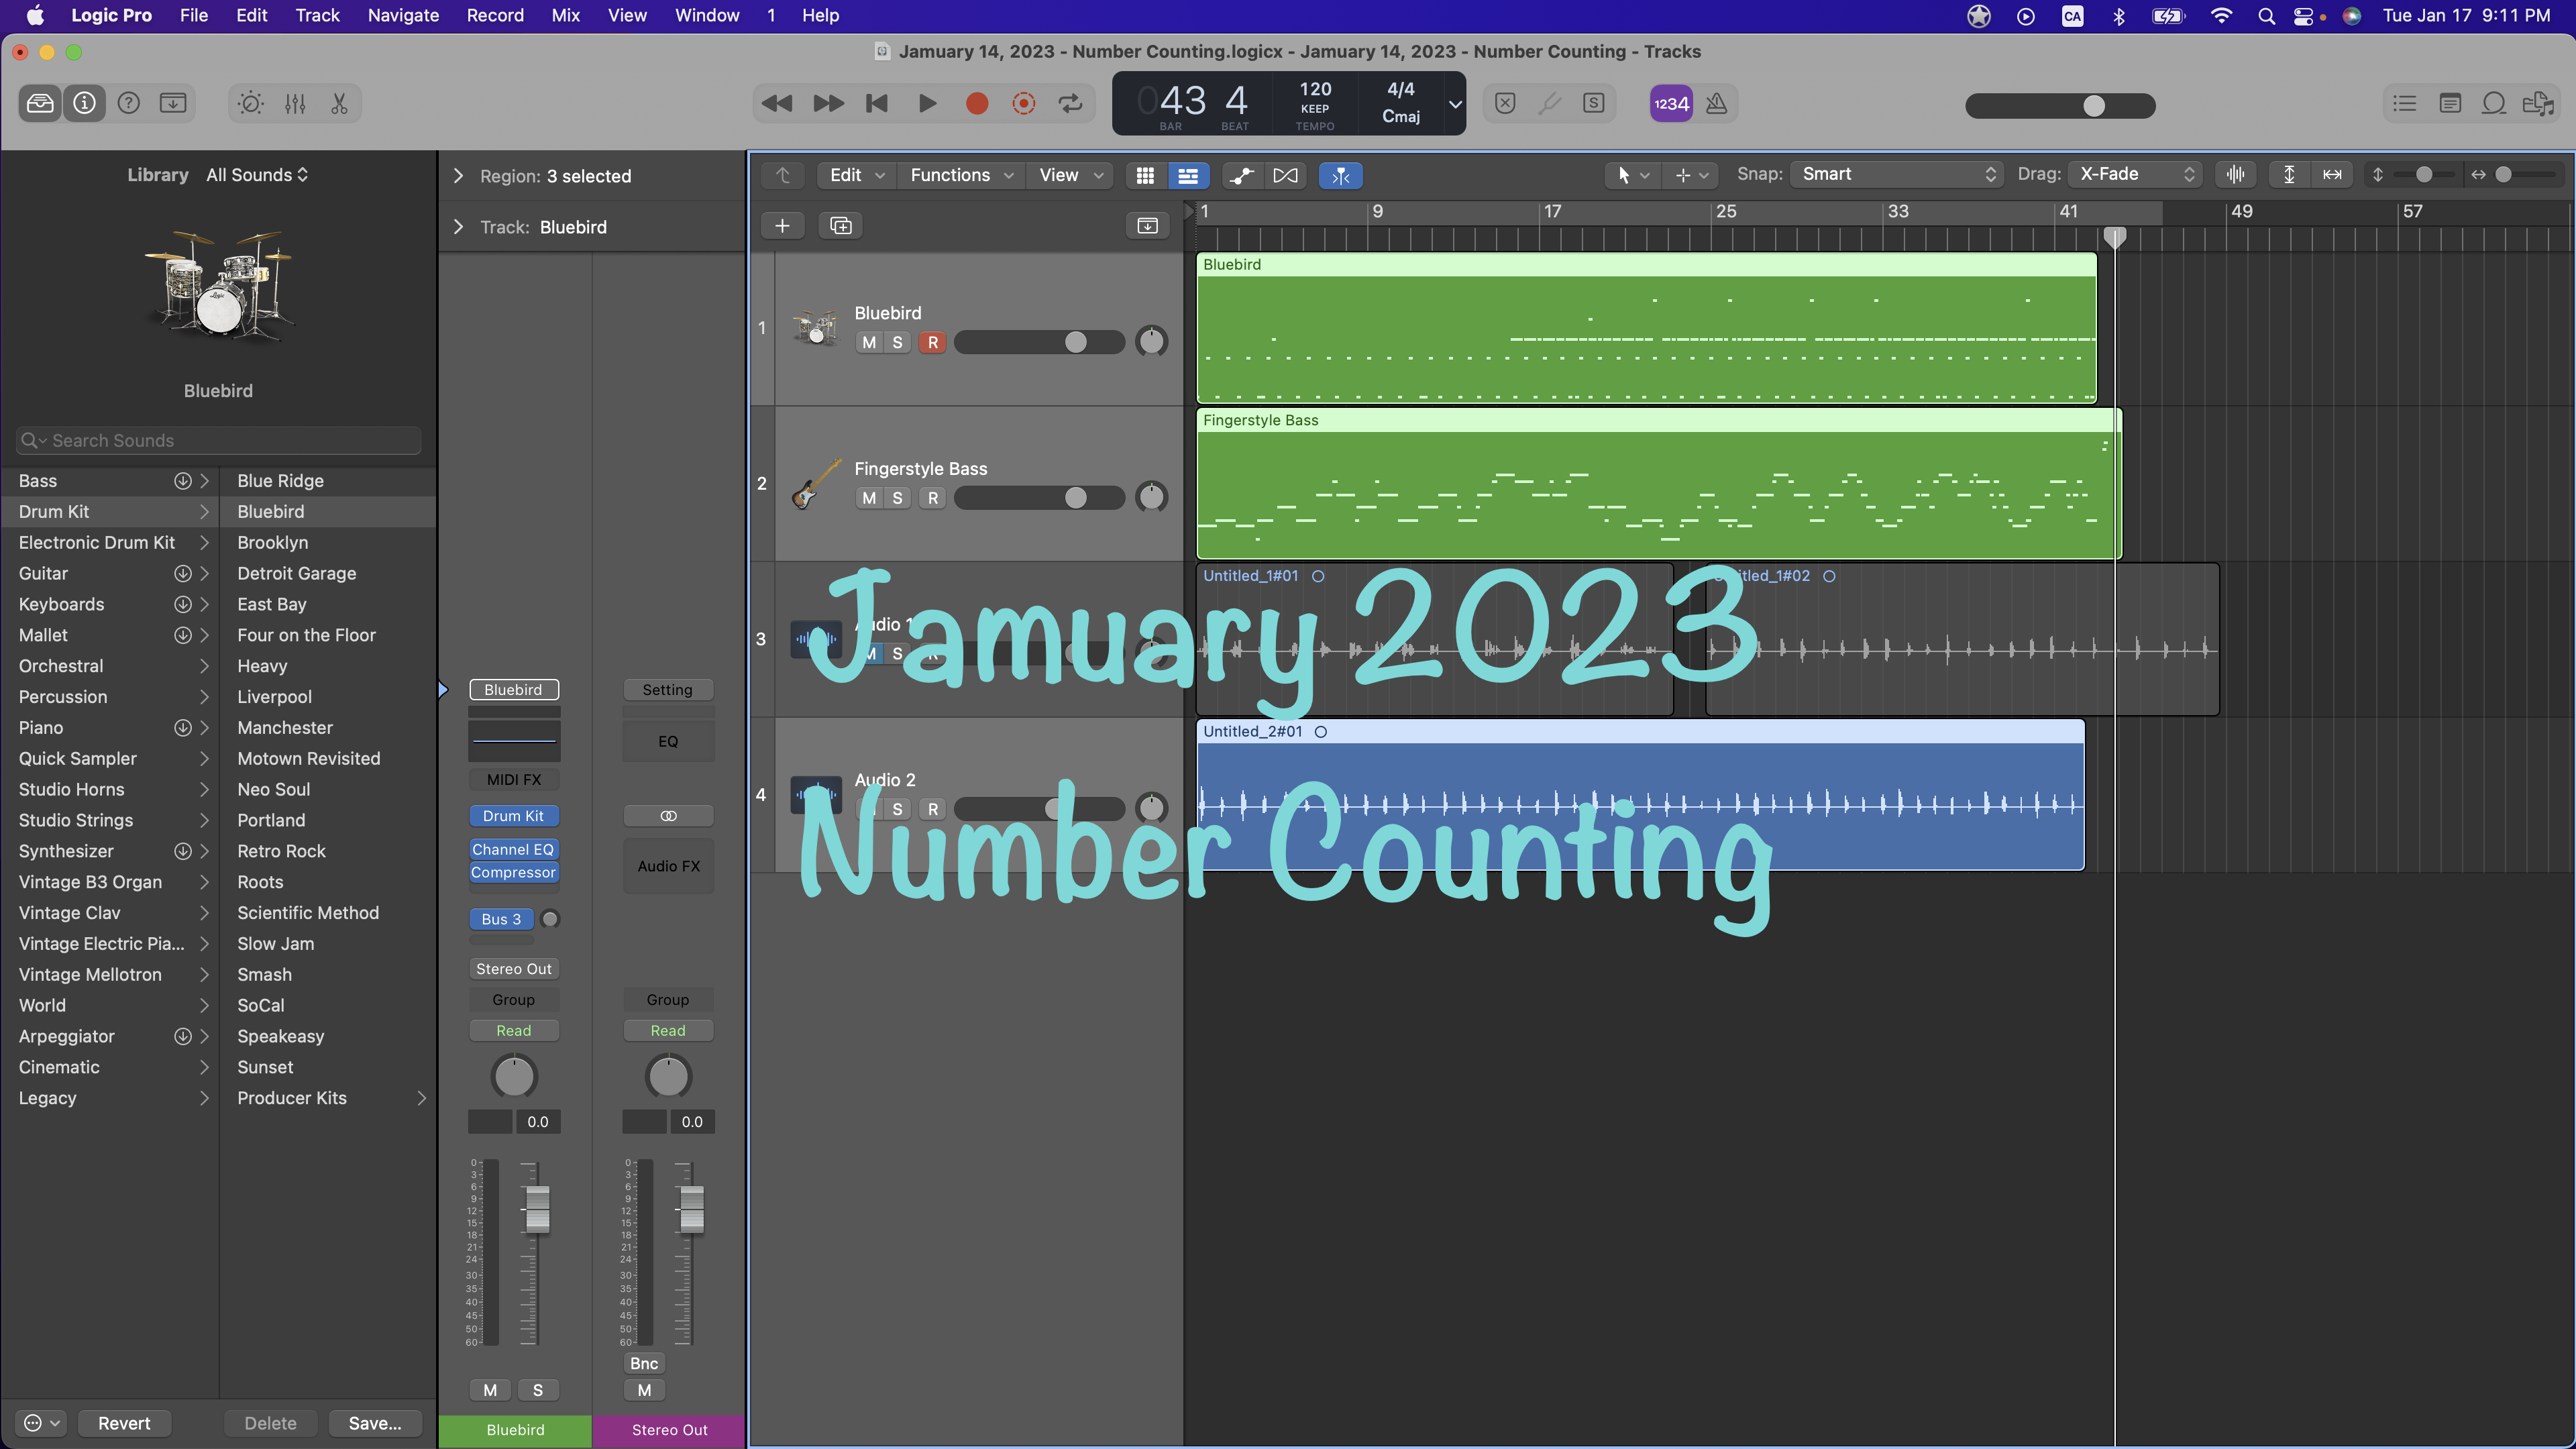This screenshot has height=1449, width=2576.
Task: Select the list view icon in Tracks
Action: pyautogui.click(x=1188, y=175)
